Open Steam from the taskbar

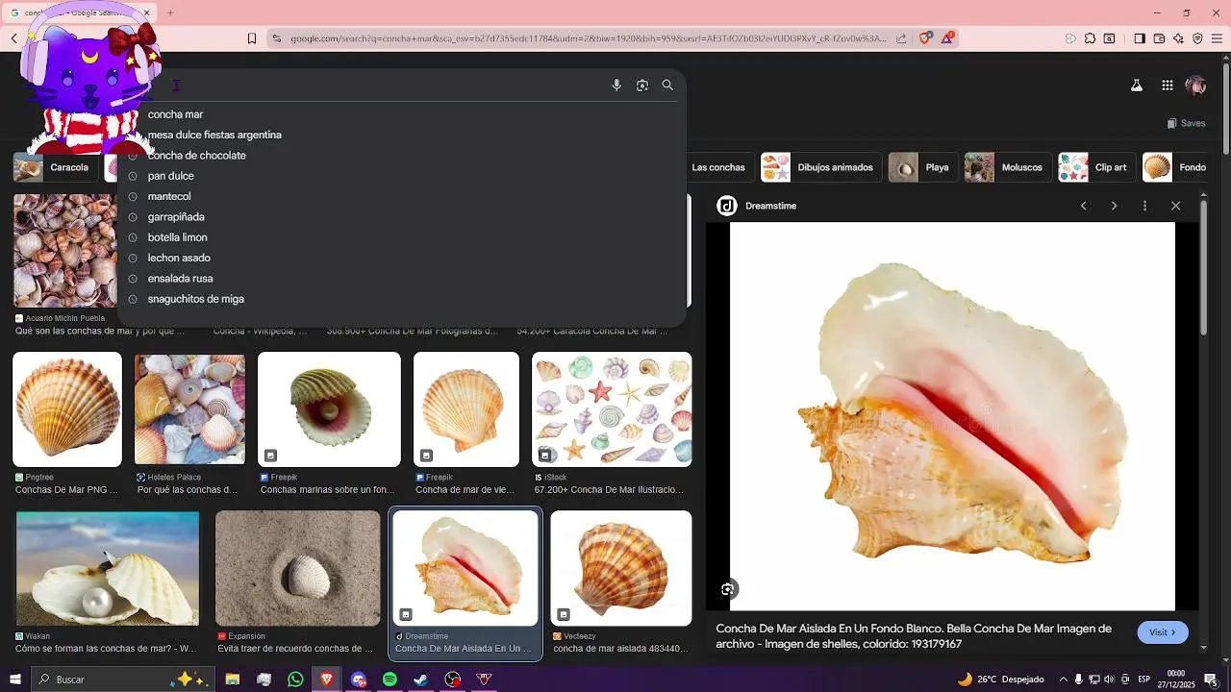click(x=421, y=680)
